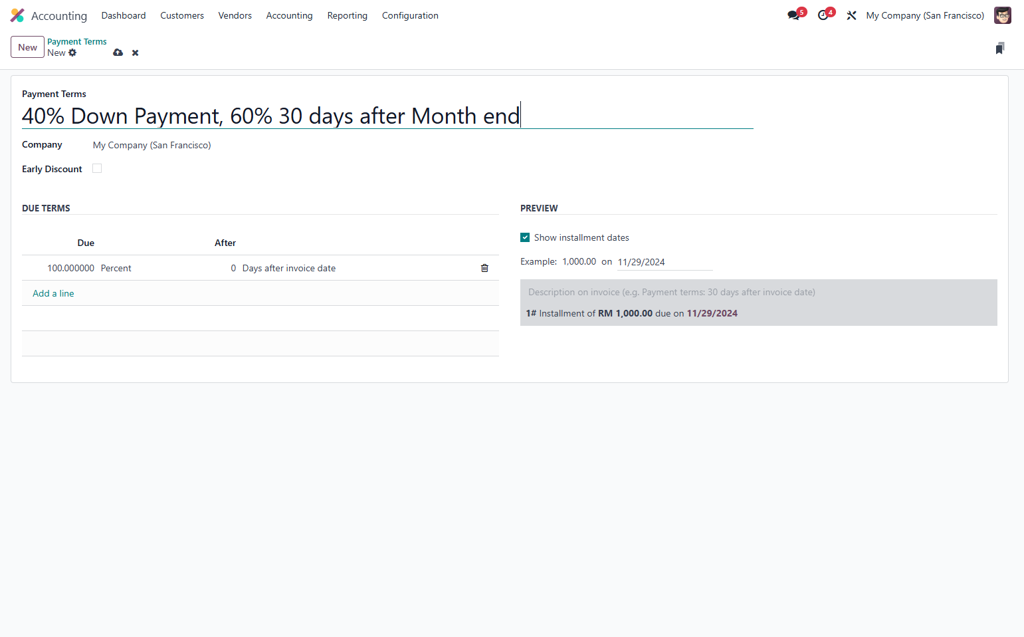Open the activities clock icon

tap(823, 15)
